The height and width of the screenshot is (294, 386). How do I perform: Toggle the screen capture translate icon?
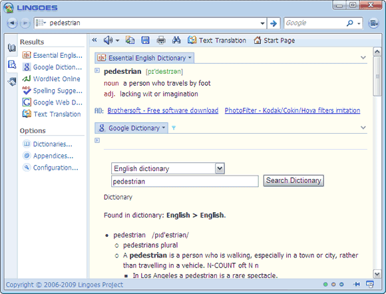tap(370, 285)
